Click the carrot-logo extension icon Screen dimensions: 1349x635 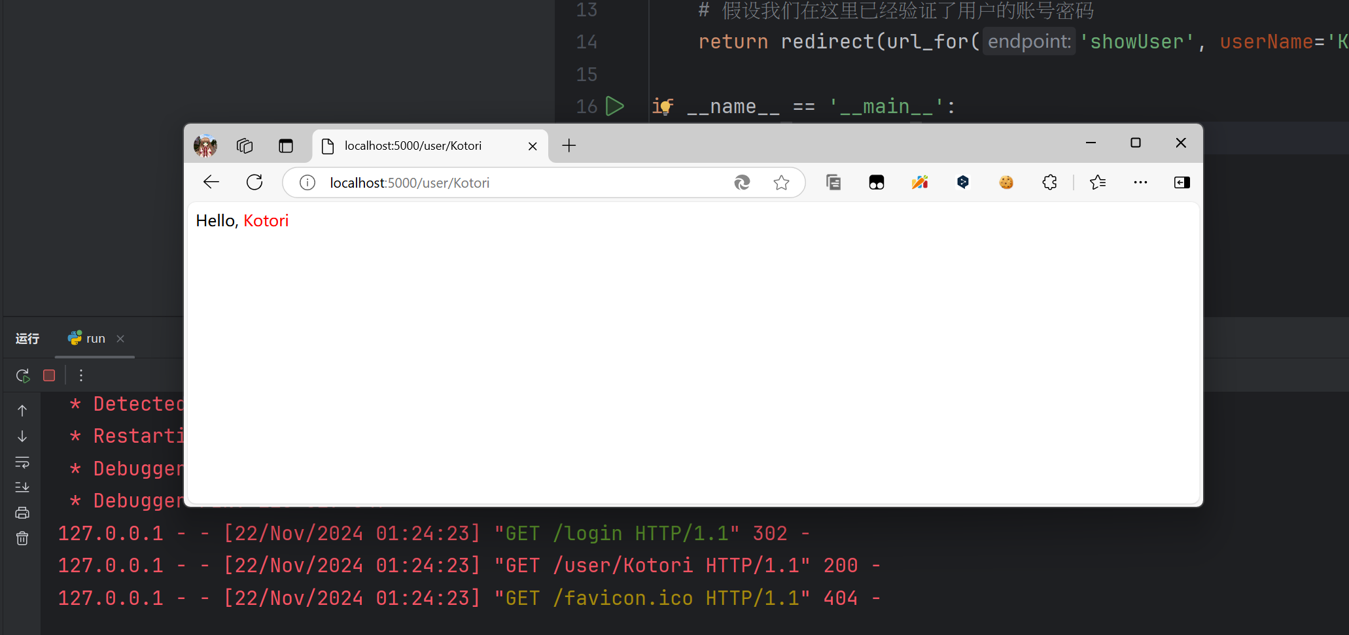tap(920, 182)
